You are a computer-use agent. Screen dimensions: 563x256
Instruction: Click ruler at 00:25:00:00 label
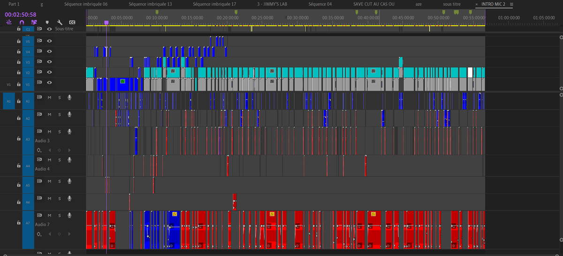click(x=262, y=17)
